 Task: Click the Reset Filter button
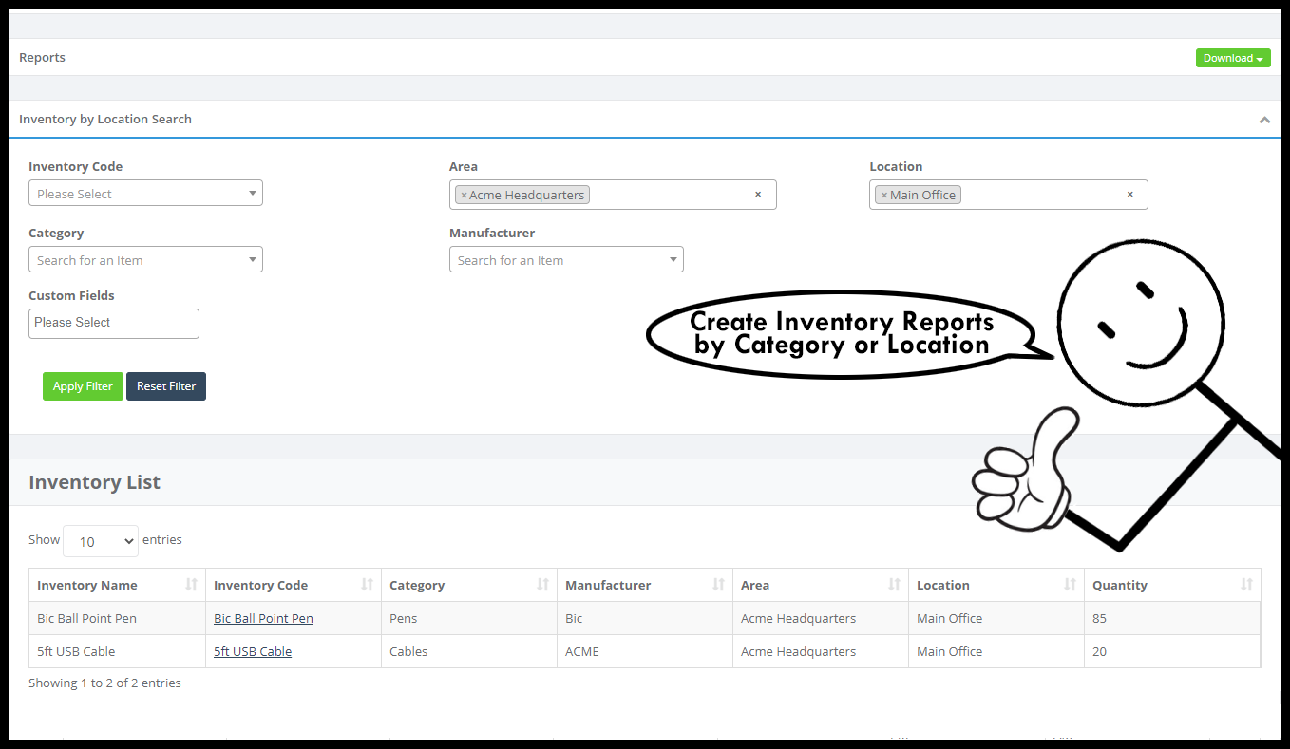166,386
